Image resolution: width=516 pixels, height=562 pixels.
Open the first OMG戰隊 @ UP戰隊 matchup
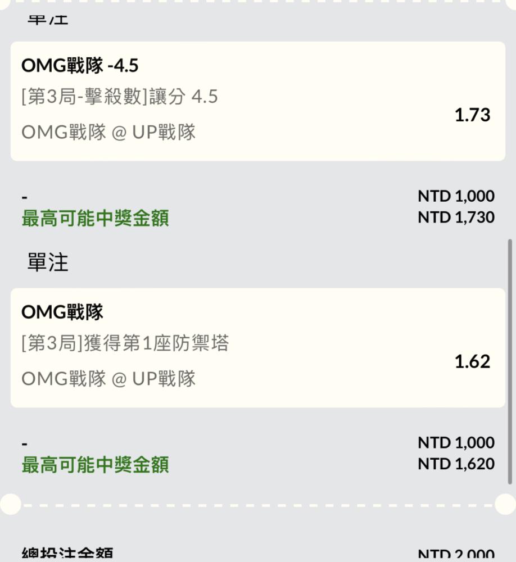[108, 132]
